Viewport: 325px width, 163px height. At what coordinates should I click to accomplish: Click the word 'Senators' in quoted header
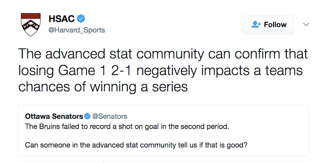click(x=67, y=117)
